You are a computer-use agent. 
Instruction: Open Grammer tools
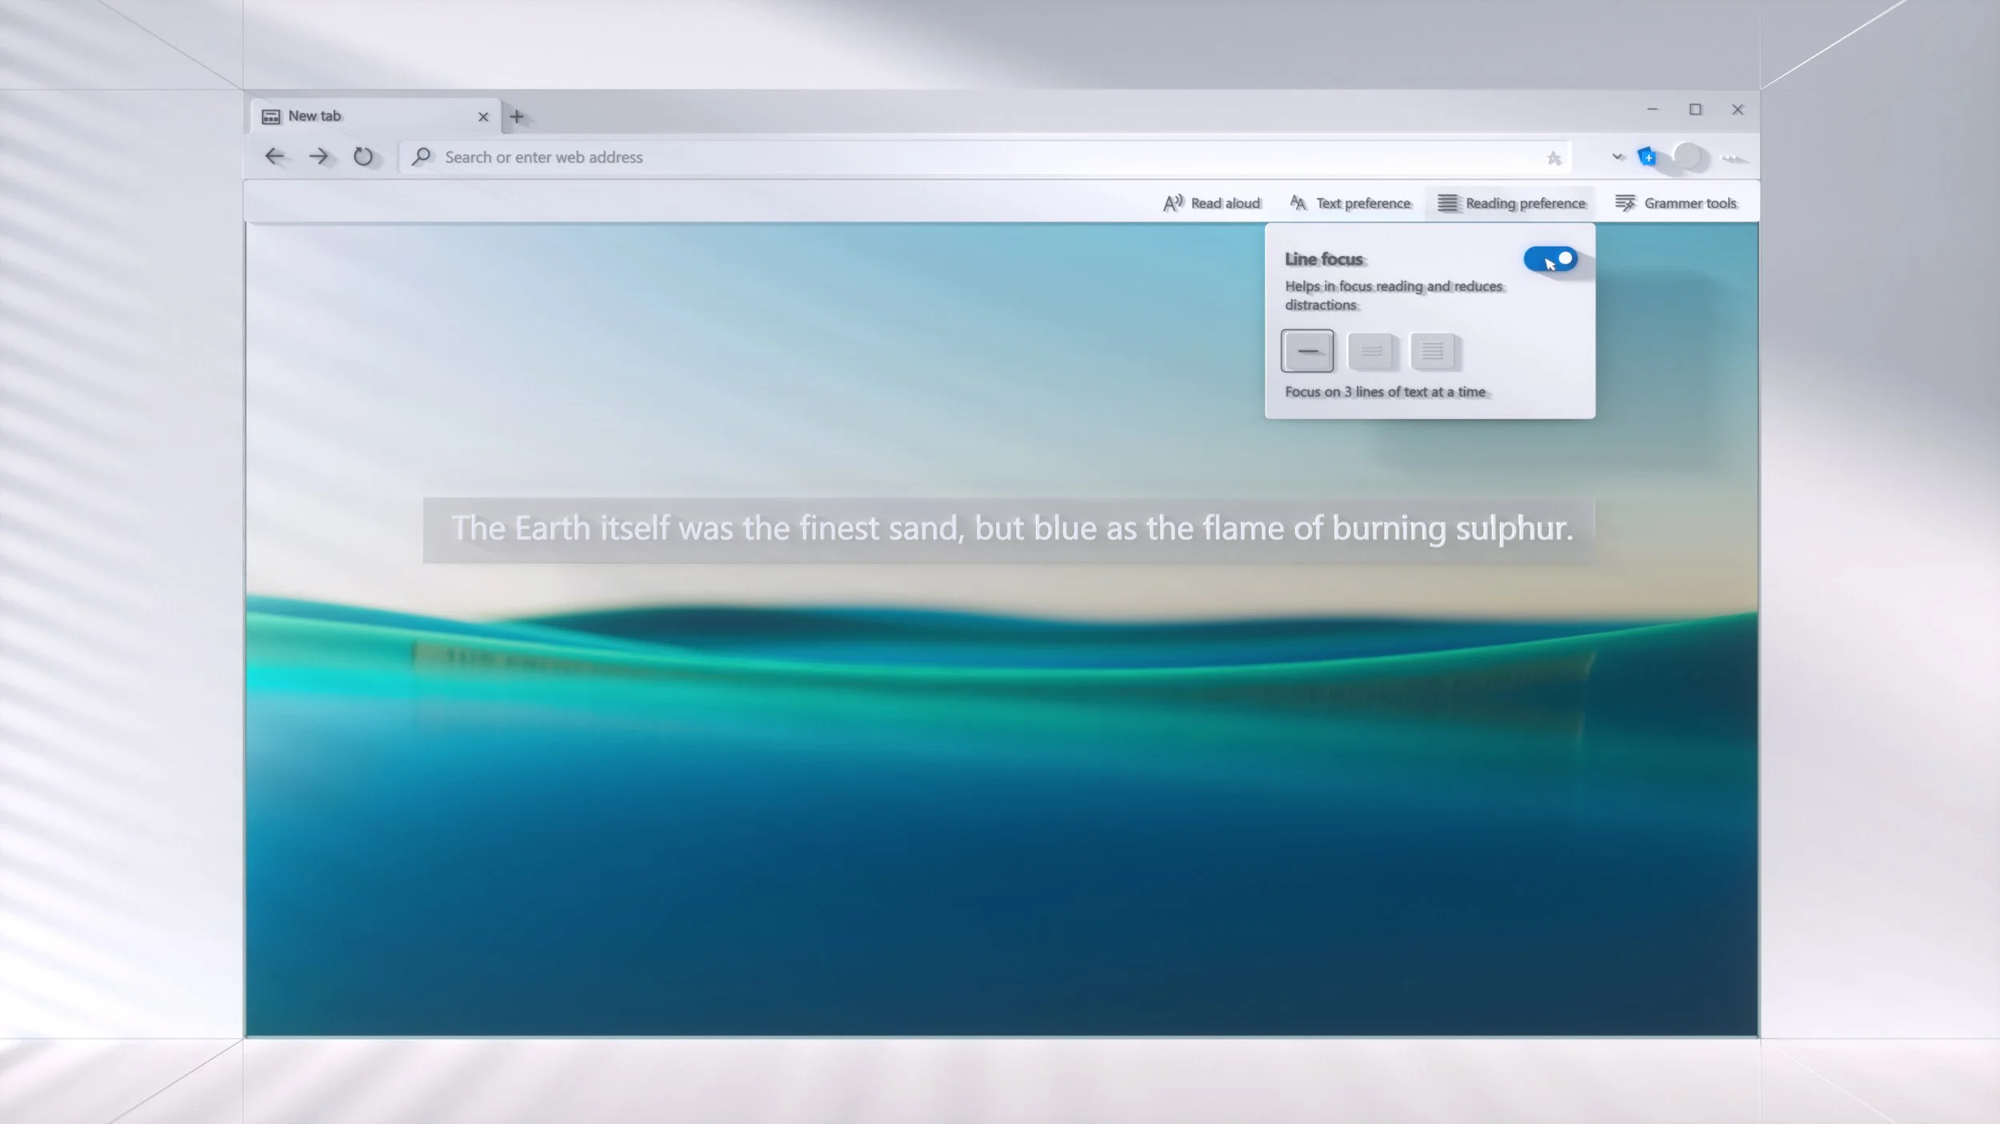tap(1676, 203)
